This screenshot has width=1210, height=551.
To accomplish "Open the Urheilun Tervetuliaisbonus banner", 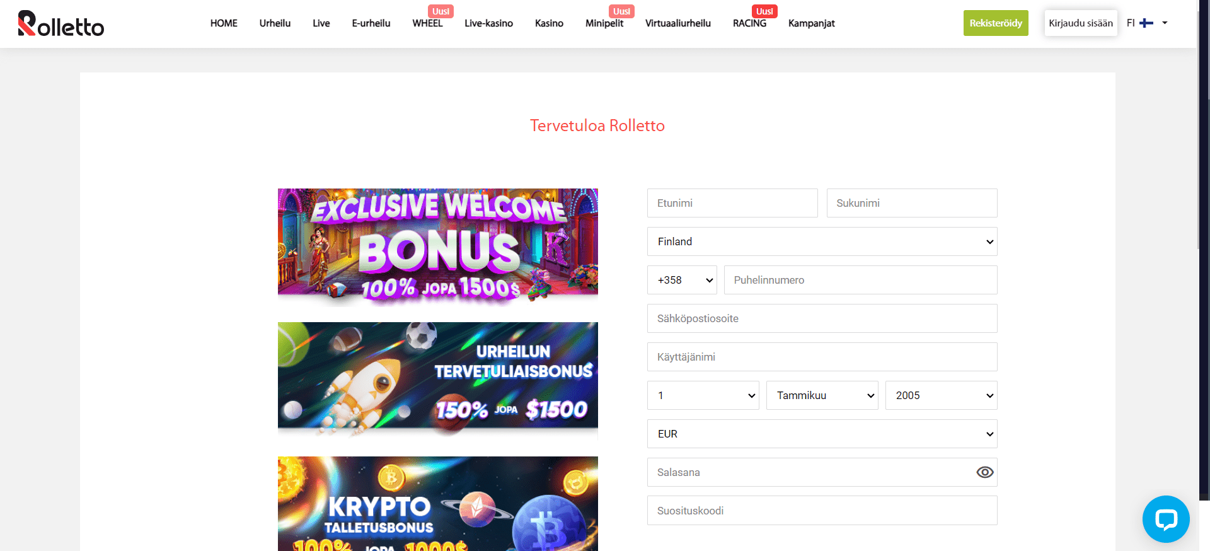I will (x=438, y=379).
